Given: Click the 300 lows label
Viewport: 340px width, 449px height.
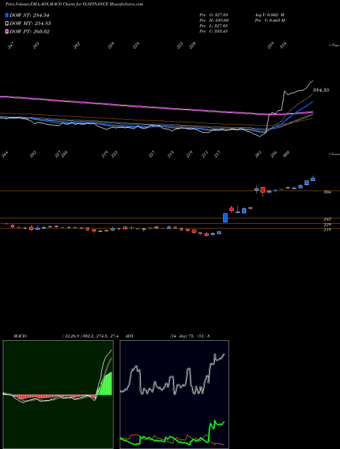Looking at the screenshot, I should click(x=286, y=154).
